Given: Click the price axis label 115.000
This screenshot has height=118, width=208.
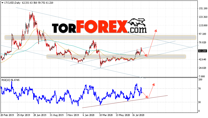Looking at the screenshot, I should tap(203, 26).
